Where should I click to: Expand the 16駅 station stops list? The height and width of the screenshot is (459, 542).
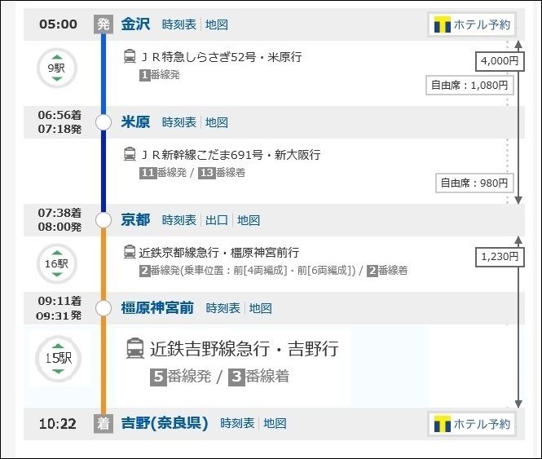click(x=56, y=263)
